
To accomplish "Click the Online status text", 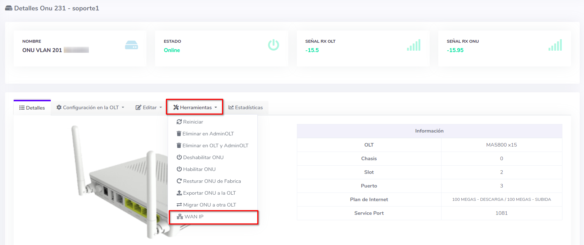I will click(x=172, y=50).
